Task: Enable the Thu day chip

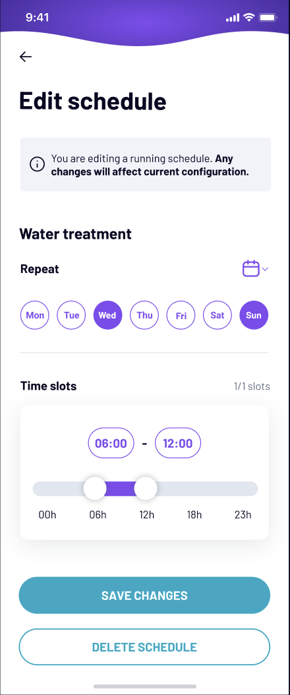Action: [x=144, y=315]
